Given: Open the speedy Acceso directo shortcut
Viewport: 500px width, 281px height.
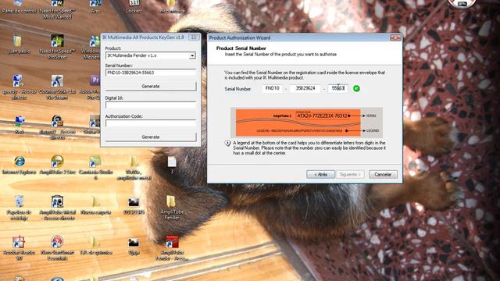Looking at the screenshot, I should (x=18, y=81).
